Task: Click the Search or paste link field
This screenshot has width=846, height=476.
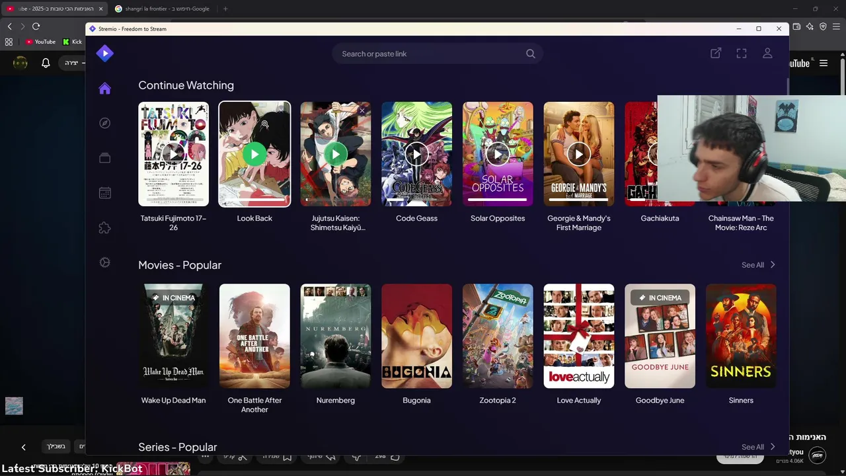Action: click(x=438, y=54)
